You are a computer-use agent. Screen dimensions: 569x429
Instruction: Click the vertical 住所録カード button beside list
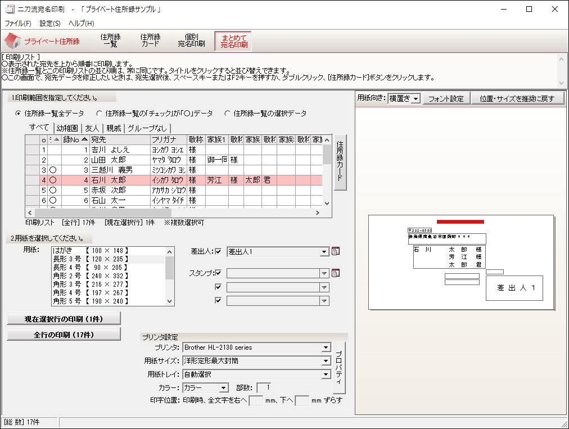pyautogui.click(x=340, y=162)
